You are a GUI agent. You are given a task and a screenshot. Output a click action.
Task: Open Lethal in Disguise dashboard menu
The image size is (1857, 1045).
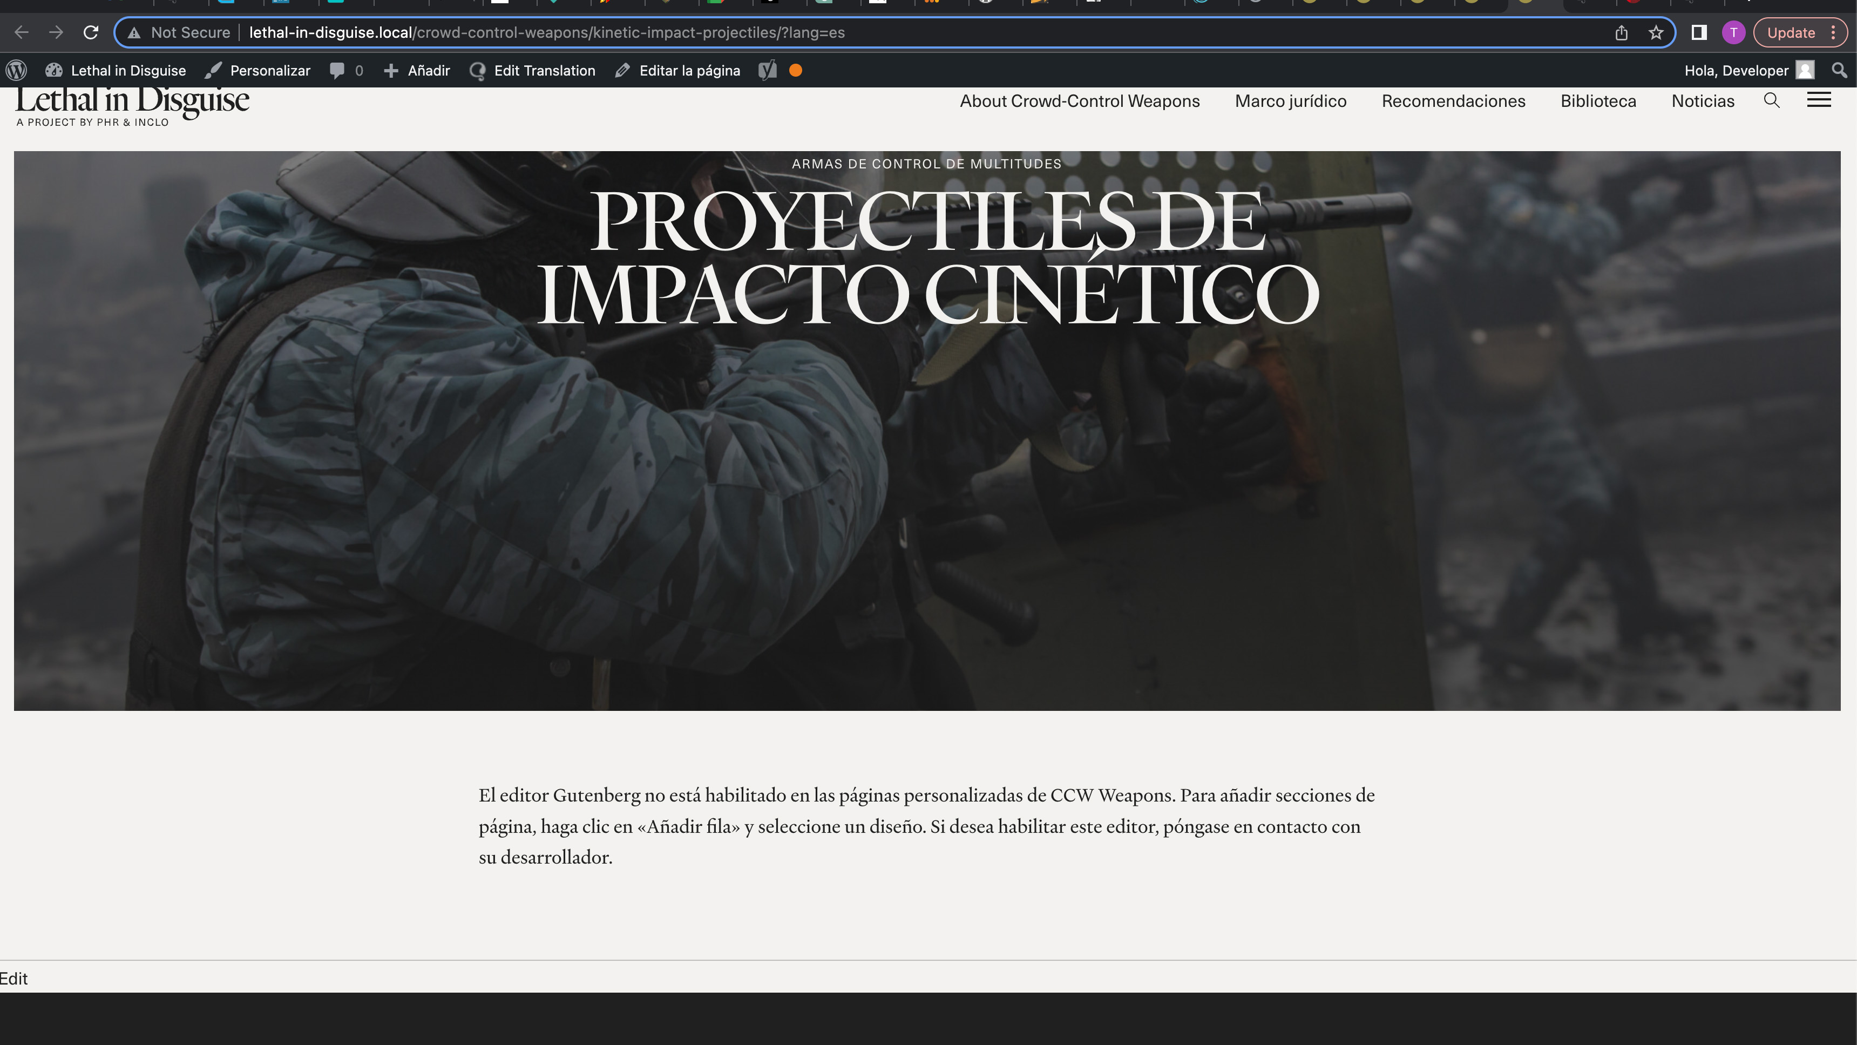click(x=116, y=71)
